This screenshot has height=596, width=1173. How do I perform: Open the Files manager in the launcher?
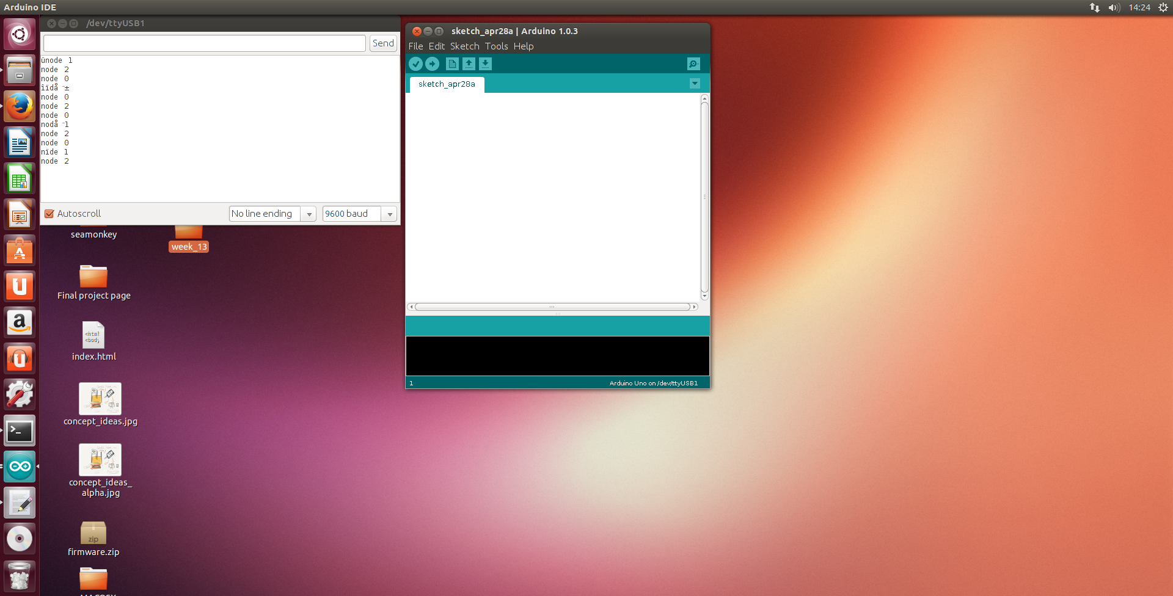20,70
